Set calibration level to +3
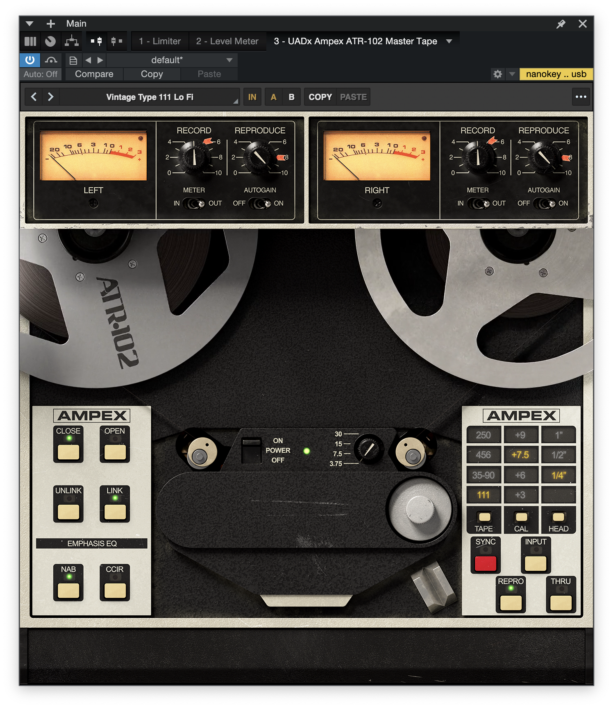This screenshot has height=708, width=613. 520,495
